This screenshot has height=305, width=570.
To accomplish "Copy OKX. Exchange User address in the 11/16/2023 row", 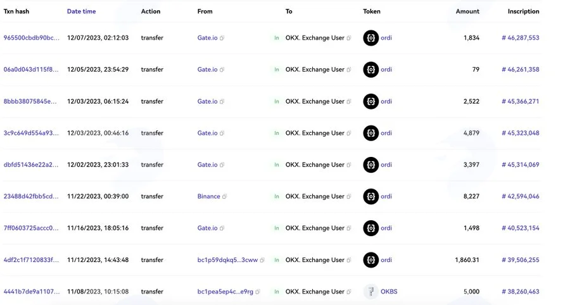I will pos(349,228).
